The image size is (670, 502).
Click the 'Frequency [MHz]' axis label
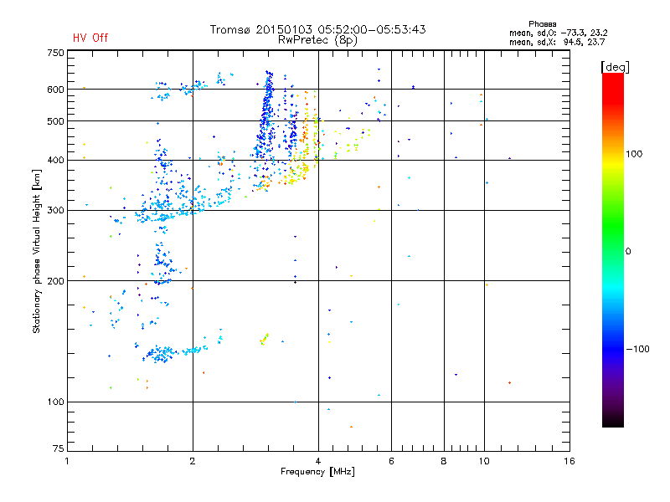[x=317, y=472]
